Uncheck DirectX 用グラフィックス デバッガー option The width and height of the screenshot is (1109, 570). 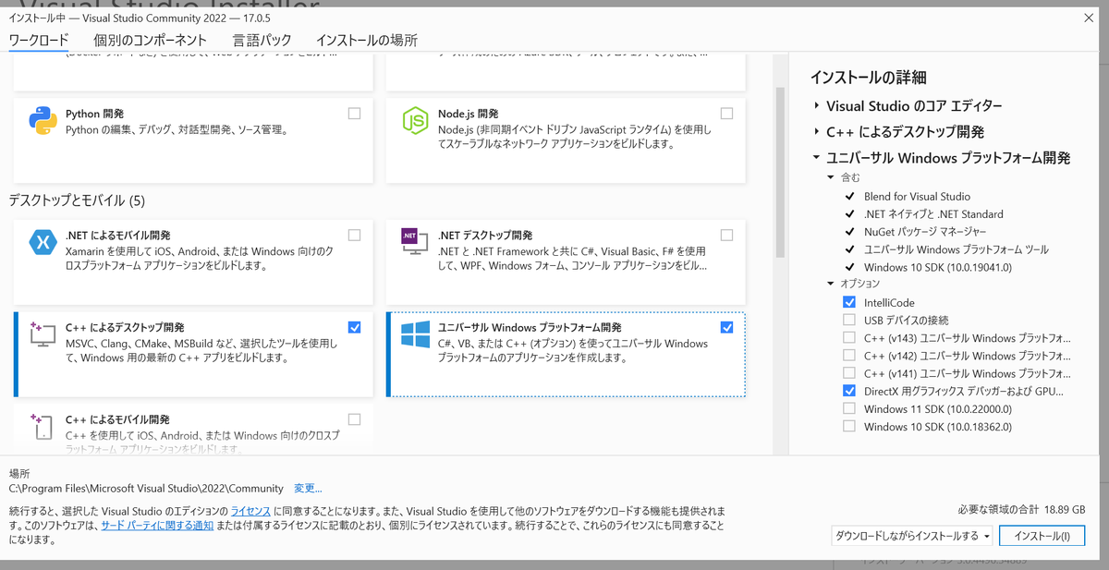pos(849,391)
